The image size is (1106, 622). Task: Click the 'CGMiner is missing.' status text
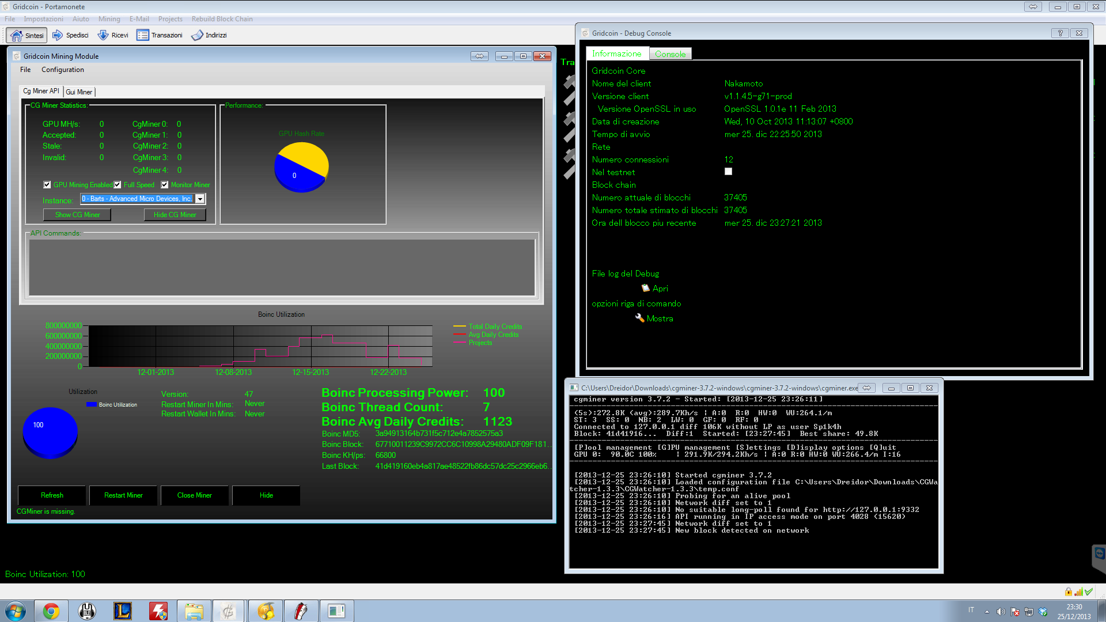tap(46, 511)
